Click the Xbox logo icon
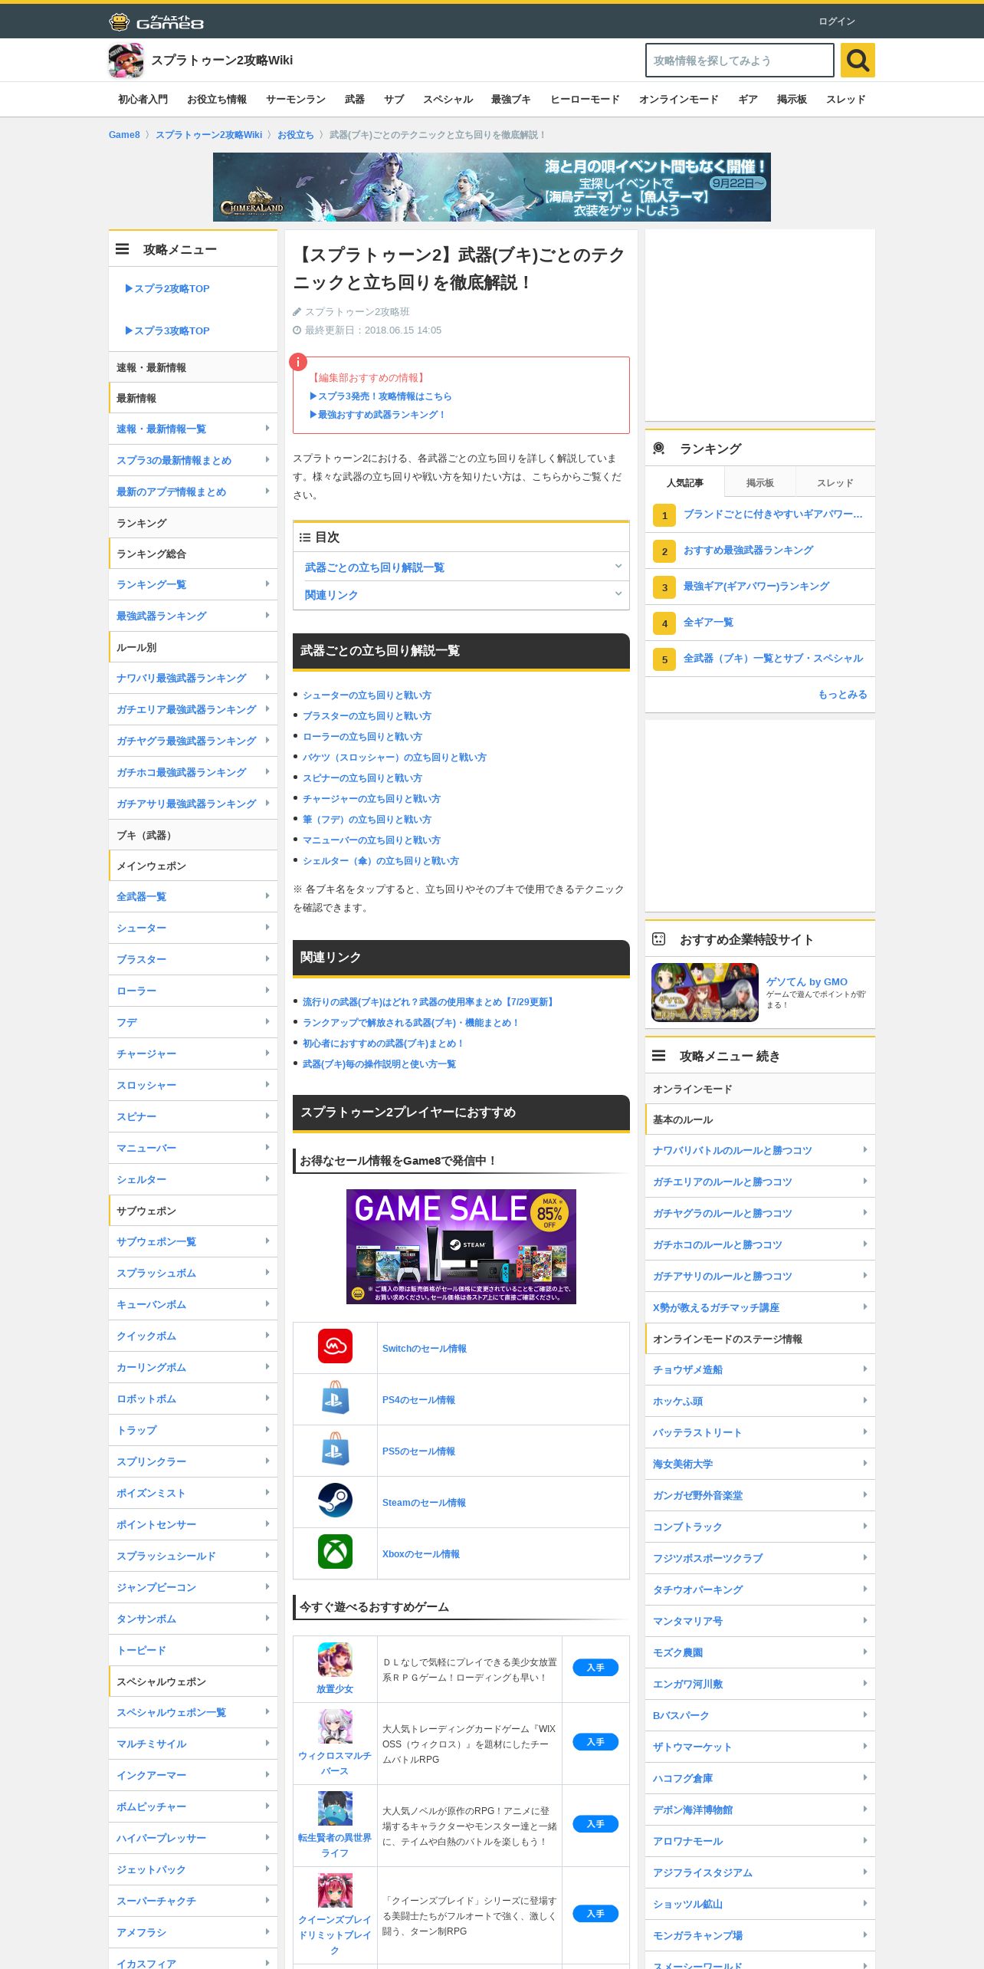 click(x=335, y=1553)
